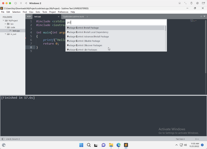Image resolution: width=207 pixels, height=149 pixels.
Task: Show hidden system tray icons
Action: coord(176,145)
